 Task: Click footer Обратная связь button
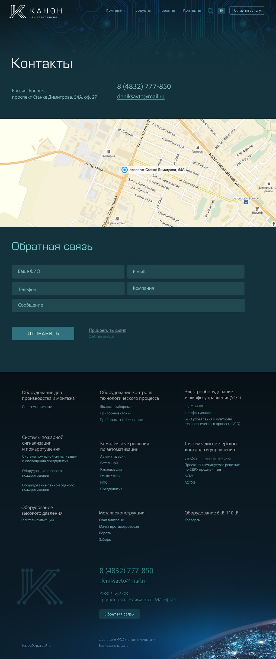(119, 614)
